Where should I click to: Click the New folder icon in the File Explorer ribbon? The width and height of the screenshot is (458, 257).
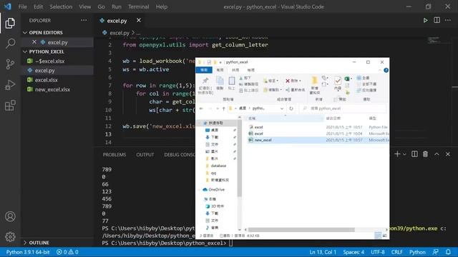315,81
